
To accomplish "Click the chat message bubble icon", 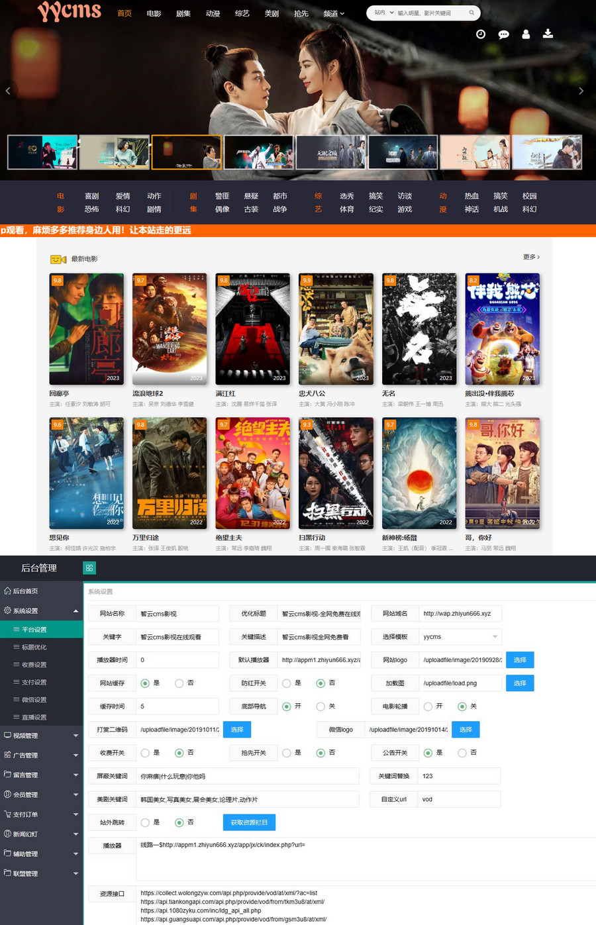I will pos(503,34).
